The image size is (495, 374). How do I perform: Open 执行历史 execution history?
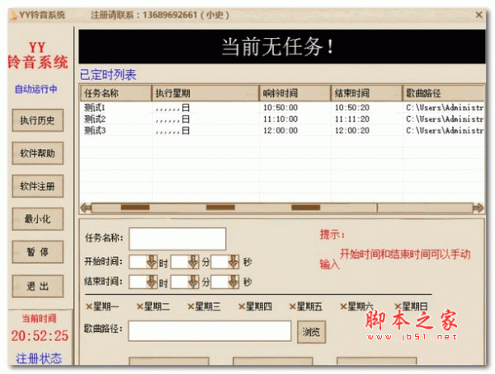point(38,120)
